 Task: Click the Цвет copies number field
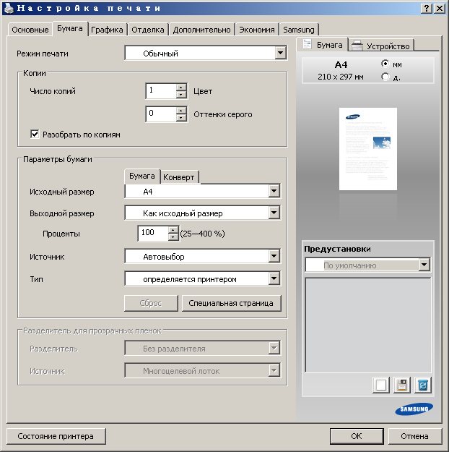pos(161,91)
